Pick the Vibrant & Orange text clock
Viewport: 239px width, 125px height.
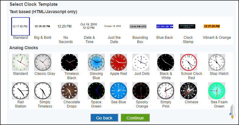pyautogui.click(x=212, y=27)
